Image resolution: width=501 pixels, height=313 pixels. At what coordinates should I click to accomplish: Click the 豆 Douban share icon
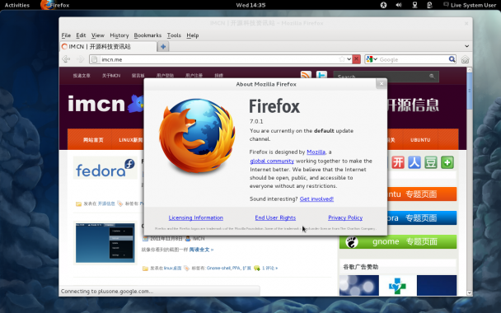pyautogui.click(x=431, y=162)
